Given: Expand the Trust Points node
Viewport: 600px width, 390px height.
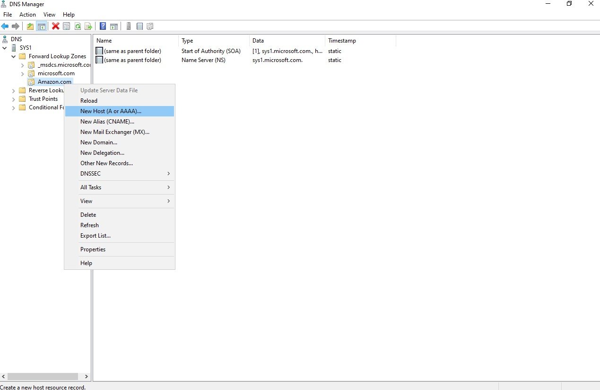Looking at the screenshot, I should point(14,99).
